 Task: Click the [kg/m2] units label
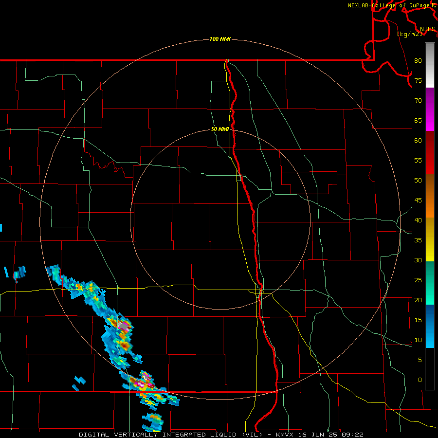[409, 34]
